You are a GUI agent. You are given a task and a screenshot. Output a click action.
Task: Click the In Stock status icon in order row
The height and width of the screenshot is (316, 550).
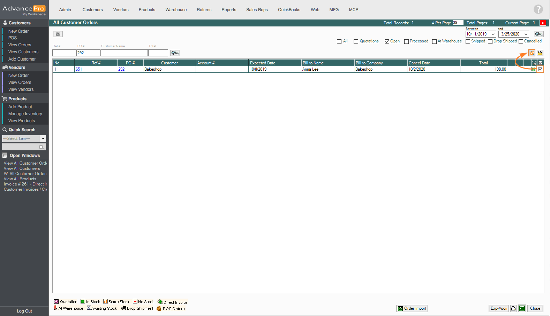coord(534,69)
